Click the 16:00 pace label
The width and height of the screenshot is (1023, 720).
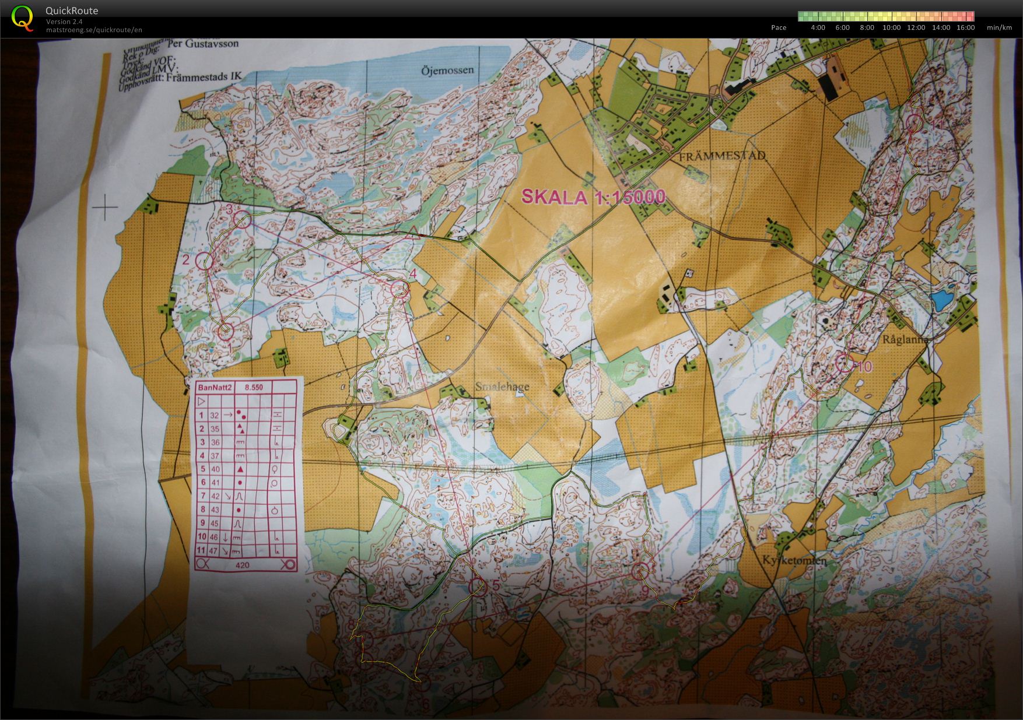tap(965, 27)
